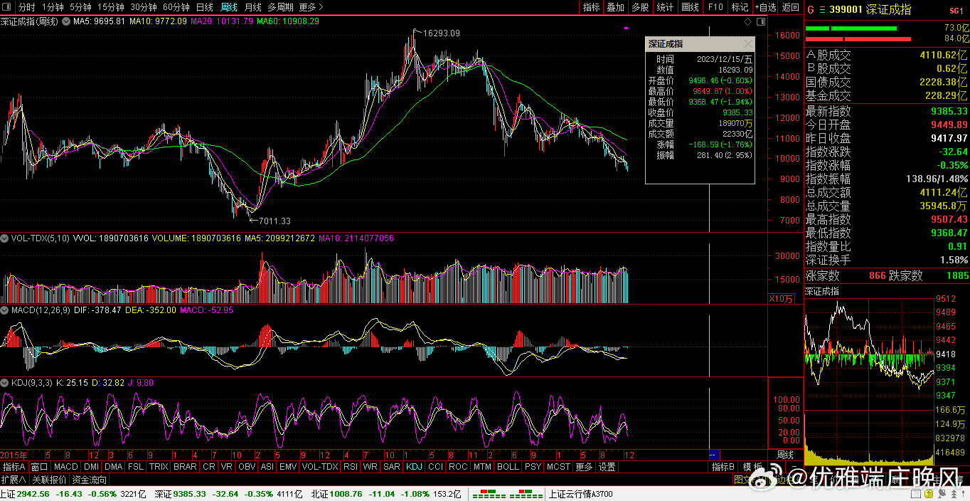Open 更多 in the indicator bar
The width and height of the screenshot is (970, 501).
(x=584, y=467)
